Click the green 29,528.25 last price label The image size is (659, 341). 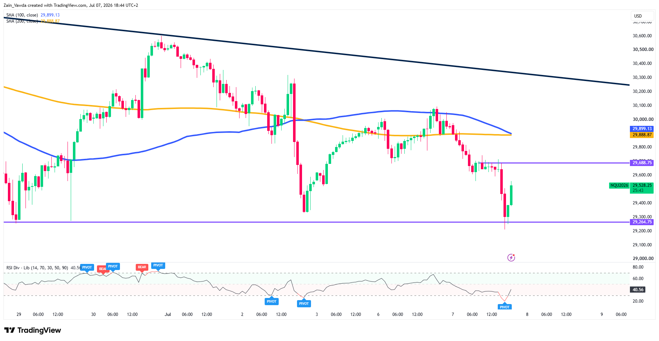pyautogui.click(x=642, y=185)
